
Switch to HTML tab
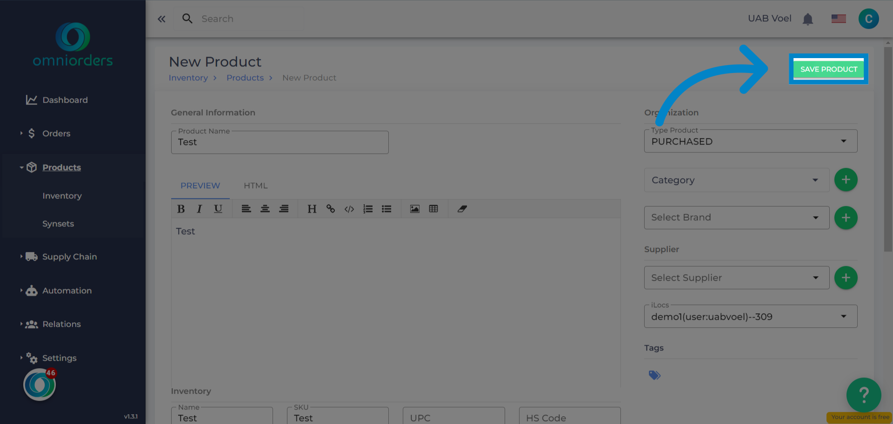pos(256,185)
